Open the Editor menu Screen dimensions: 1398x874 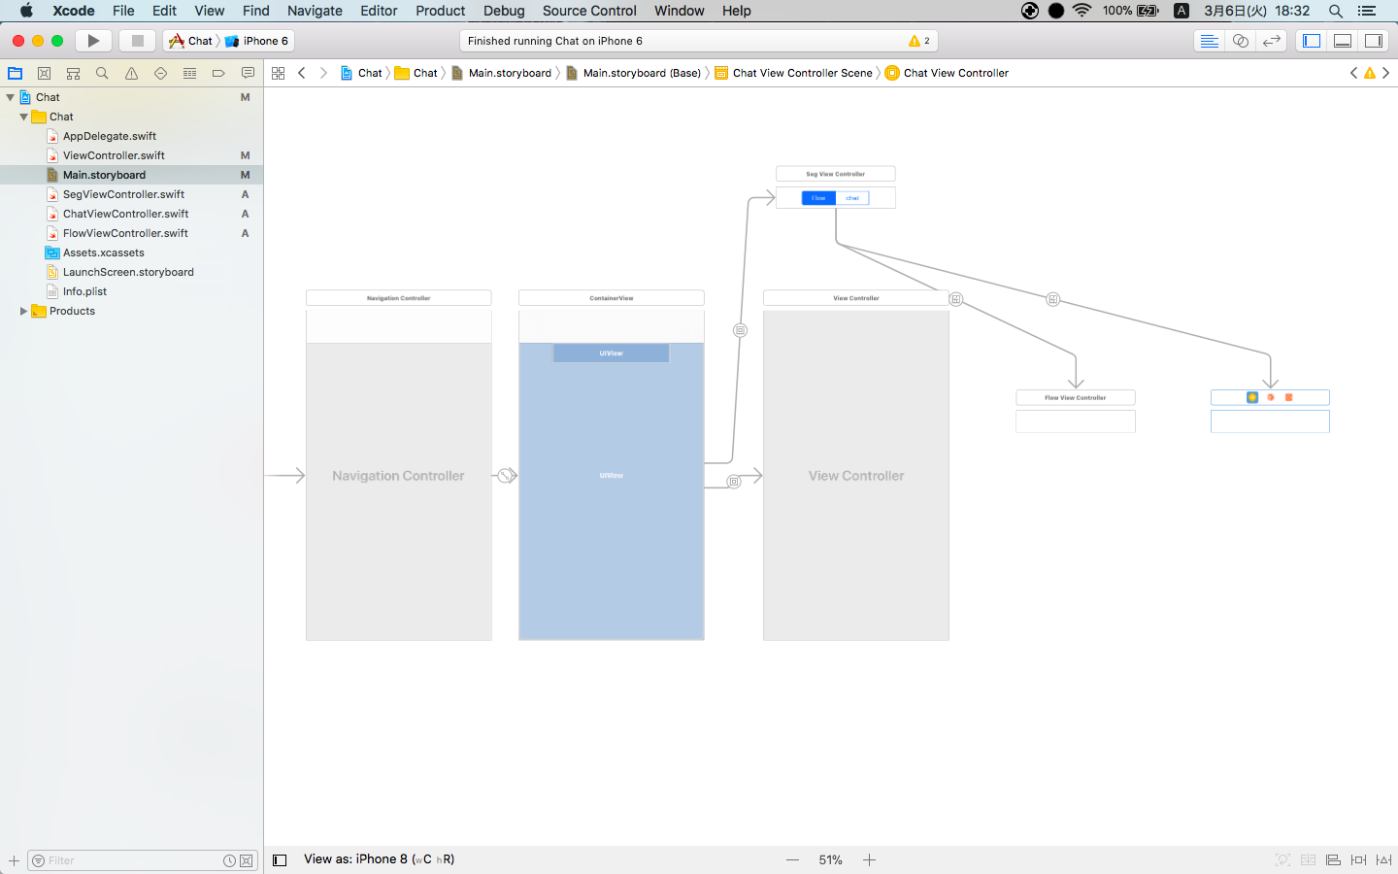click(x=379, y=11)
